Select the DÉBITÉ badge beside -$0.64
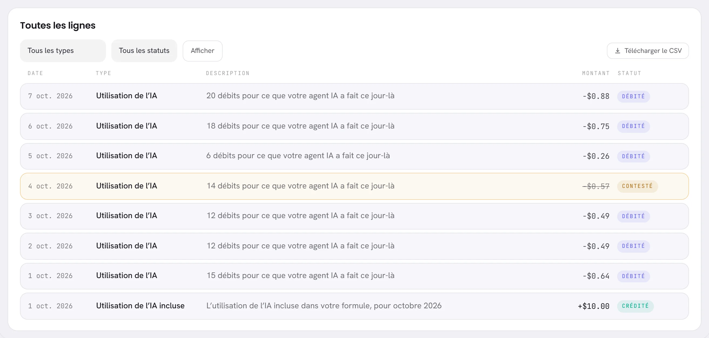 633,276
